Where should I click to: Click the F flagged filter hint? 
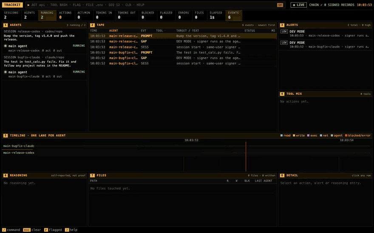[x=46, y=230]
